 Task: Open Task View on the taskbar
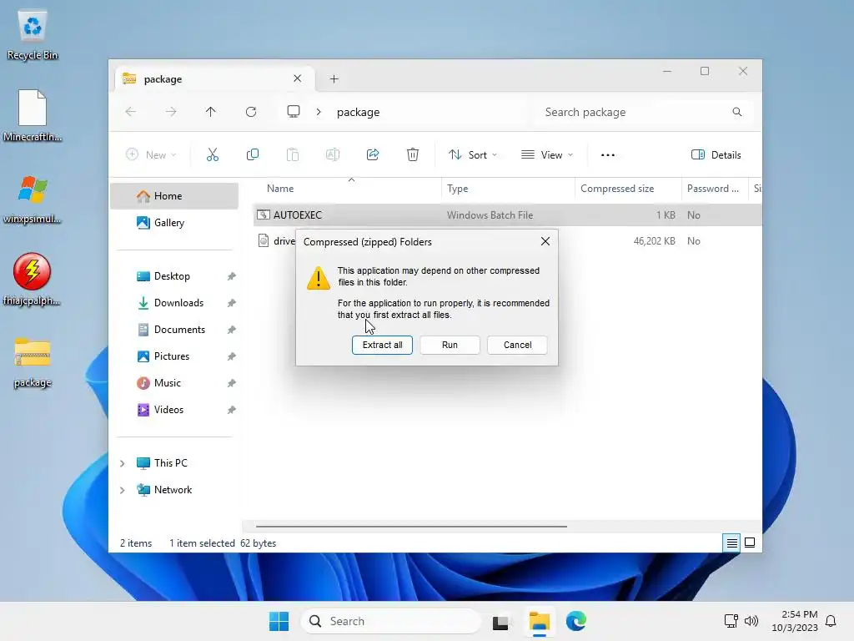coord(500,621)
